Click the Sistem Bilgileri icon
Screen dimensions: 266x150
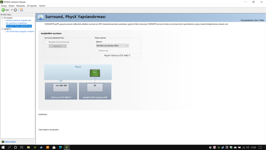coord(3,141)
